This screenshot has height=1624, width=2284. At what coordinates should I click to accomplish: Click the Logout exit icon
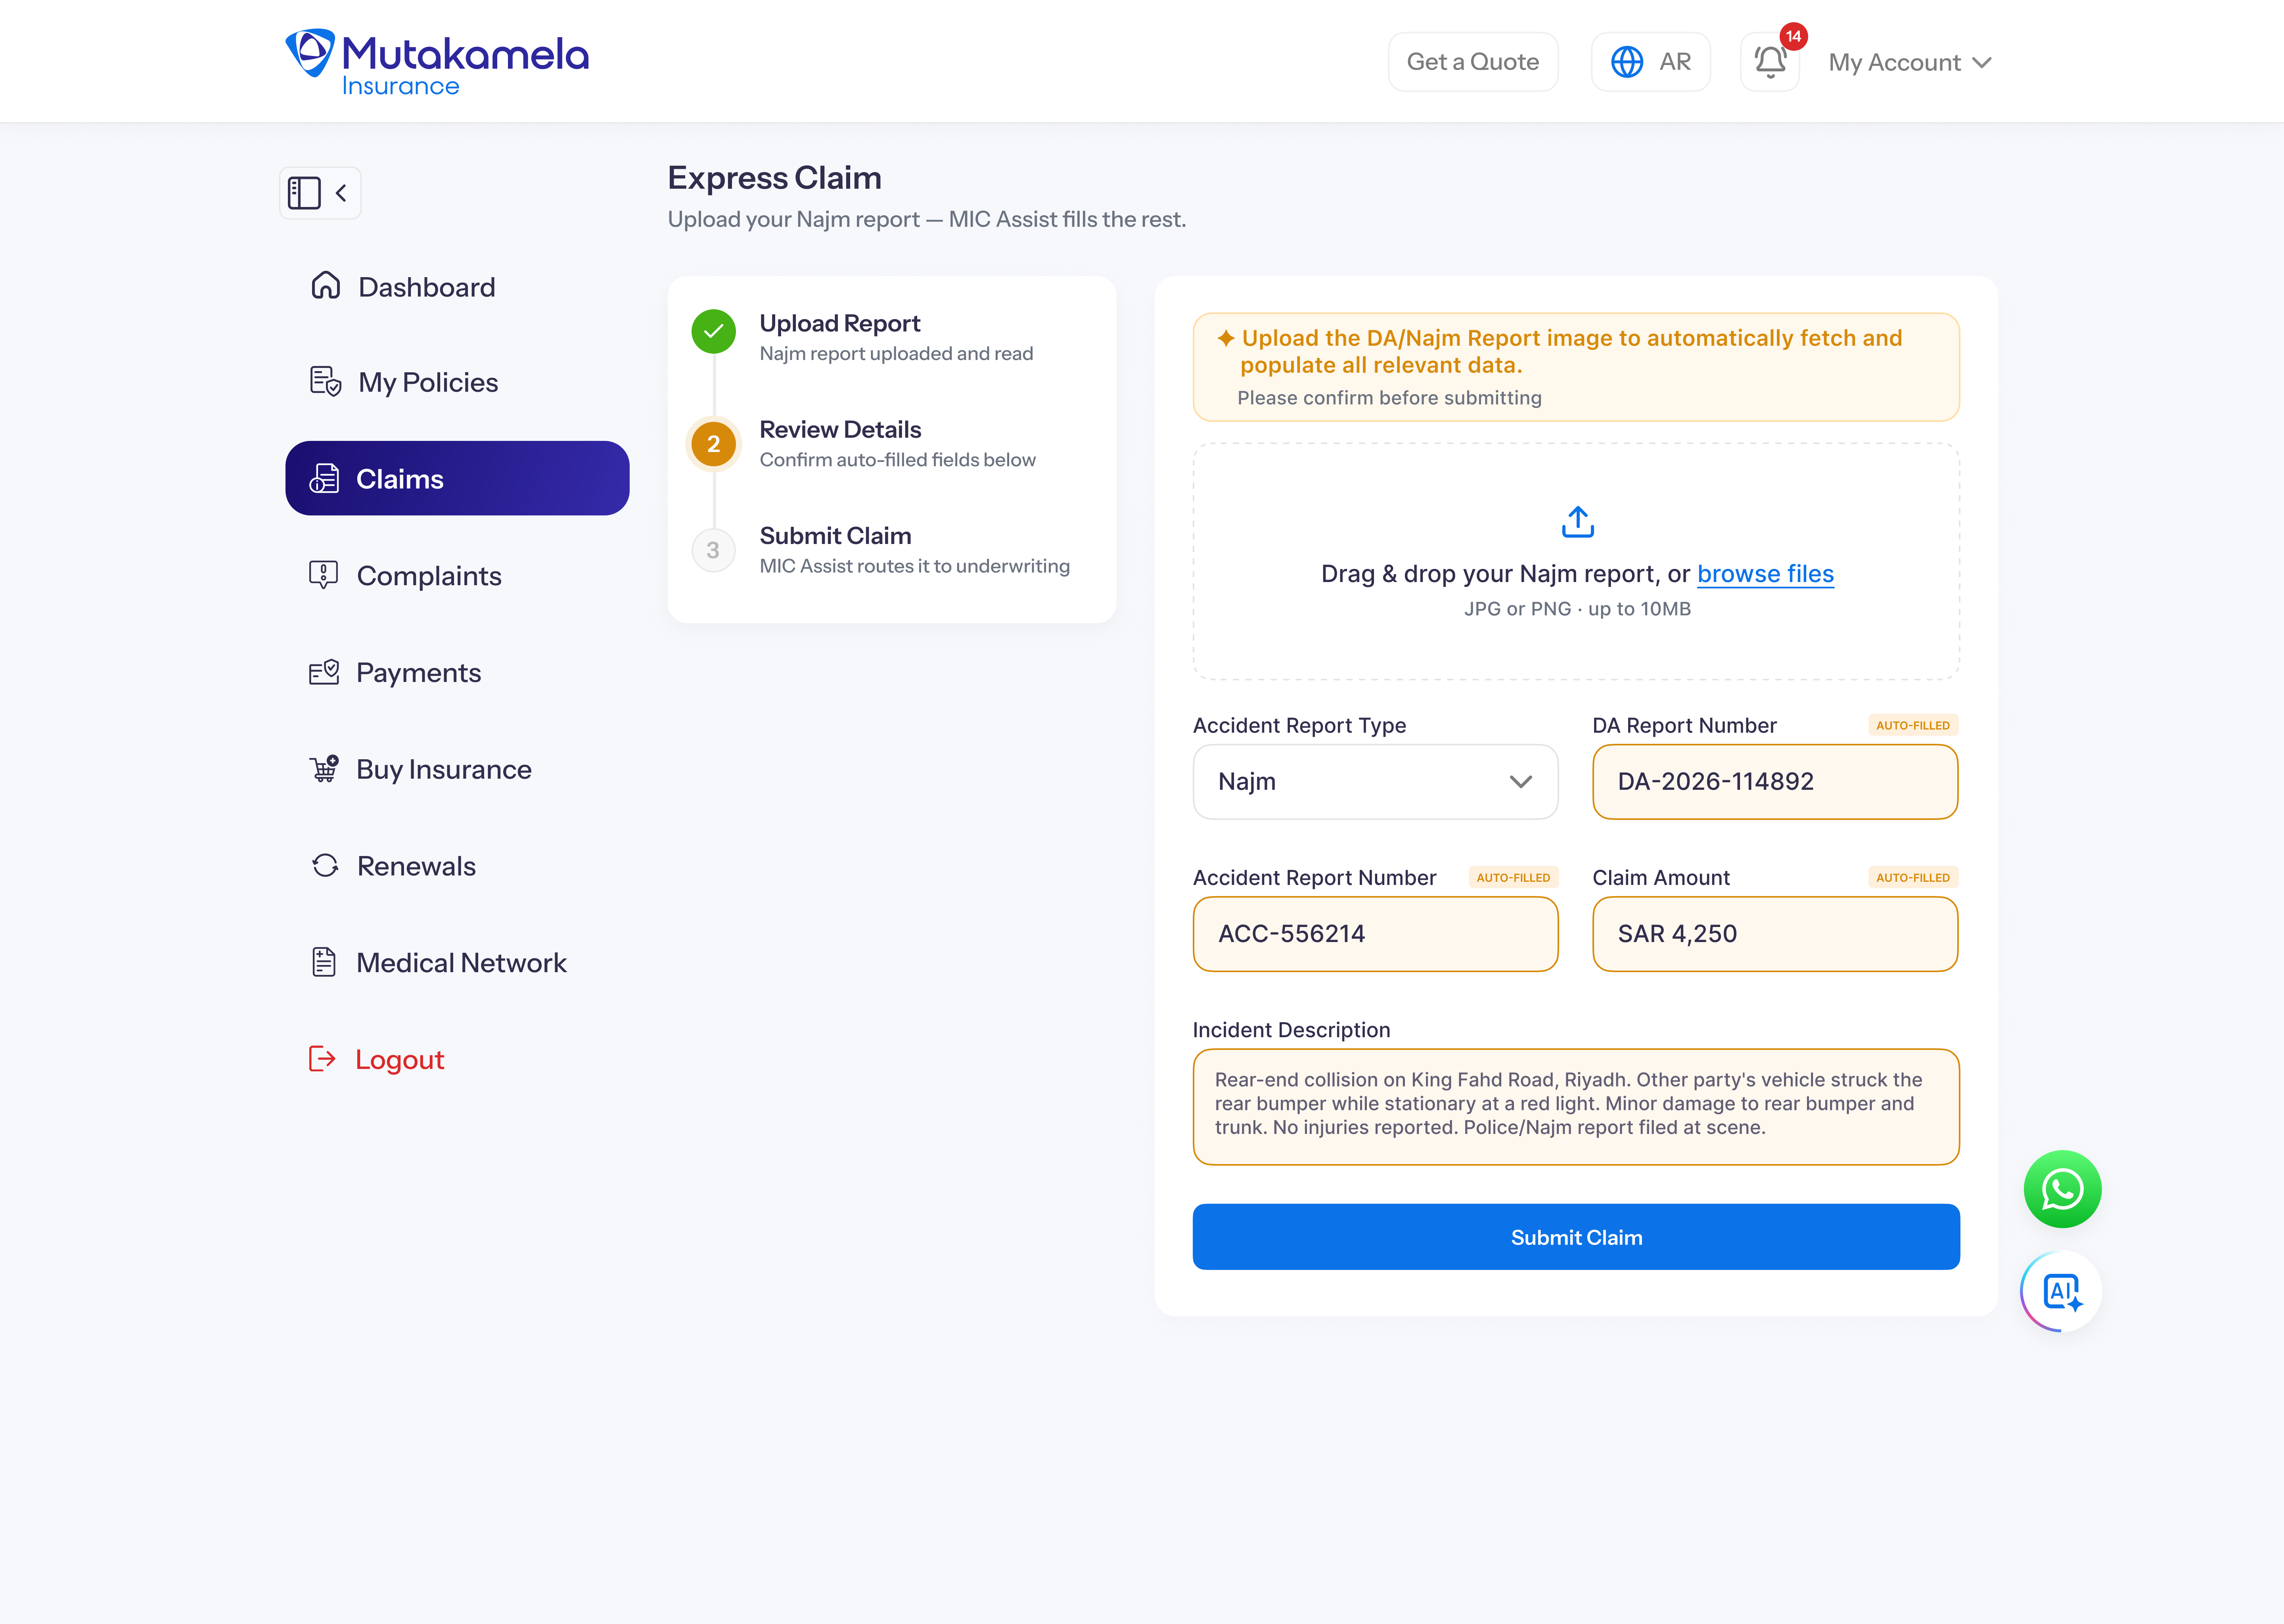[322, 1059]
